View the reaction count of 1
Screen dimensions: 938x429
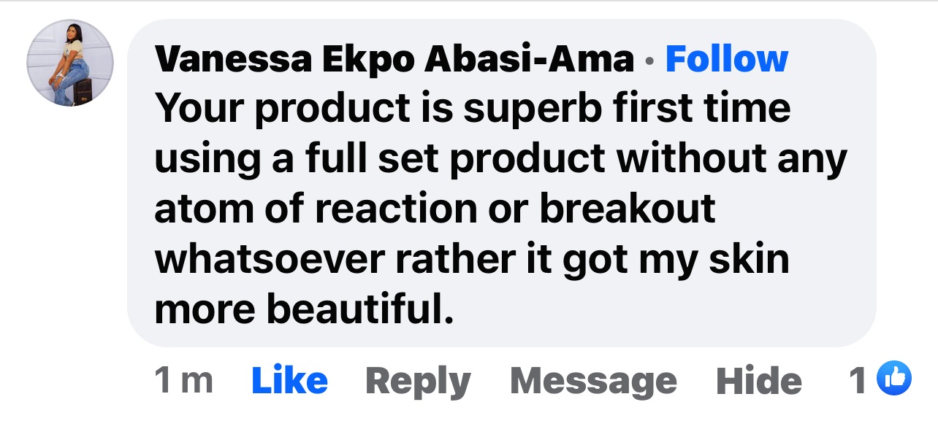tap(858, 381)
